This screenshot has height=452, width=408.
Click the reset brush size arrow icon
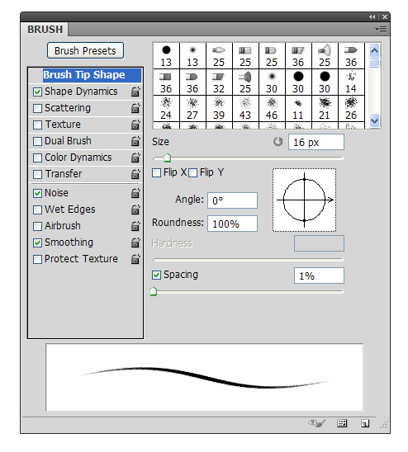click(278, 142)
